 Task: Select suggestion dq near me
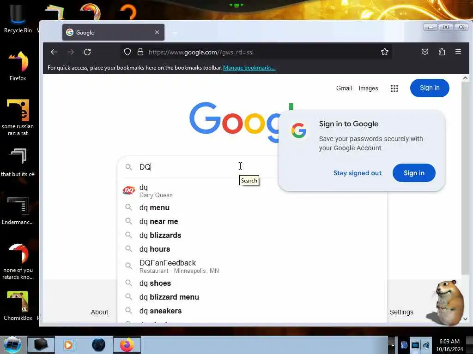pos(252,222)
